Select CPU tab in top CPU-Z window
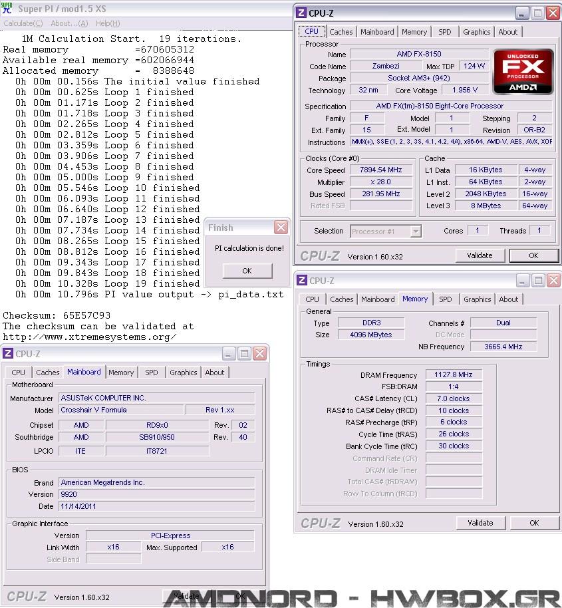The height and width of the screenshot is (608, 562). [x=312, y=31]
